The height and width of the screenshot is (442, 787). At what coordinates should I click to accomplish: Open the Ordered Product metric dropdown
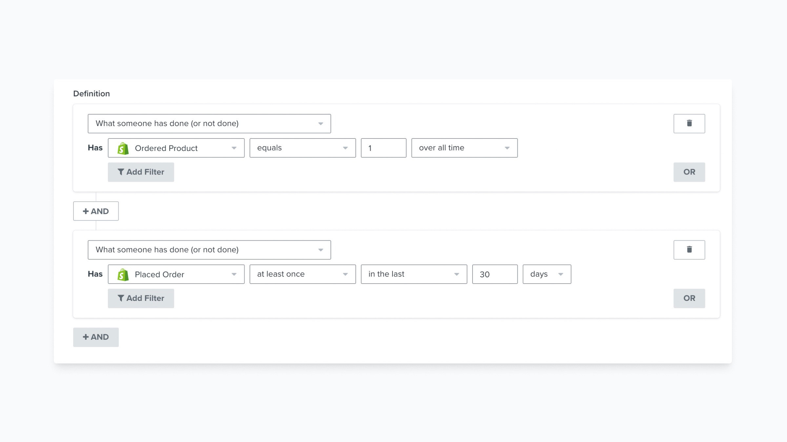tap(176, 148)
